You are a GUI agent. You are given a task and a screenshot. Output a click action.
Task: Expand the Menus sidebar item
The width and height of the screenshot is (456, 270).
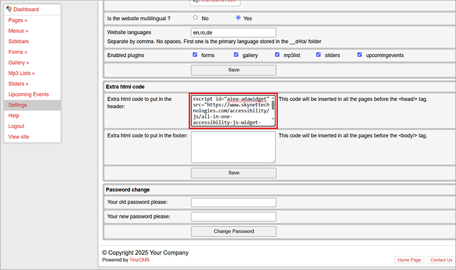19,31
